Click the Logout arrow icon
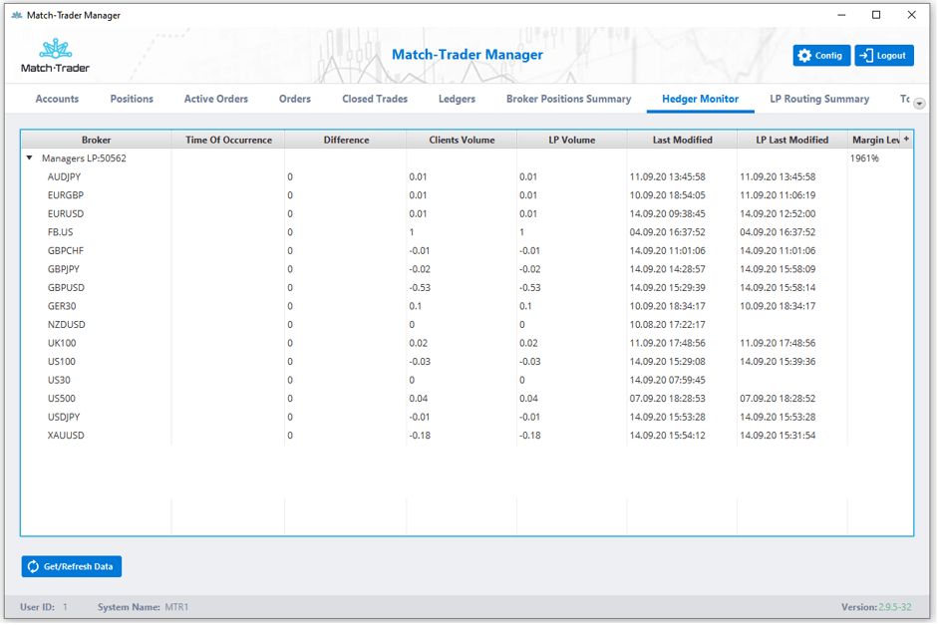The image size is (938, 625). (866, 56)
